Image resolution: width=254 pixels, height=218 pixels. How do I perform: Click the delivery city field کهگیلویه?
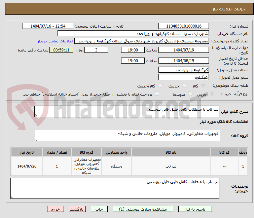click(184, 77)
